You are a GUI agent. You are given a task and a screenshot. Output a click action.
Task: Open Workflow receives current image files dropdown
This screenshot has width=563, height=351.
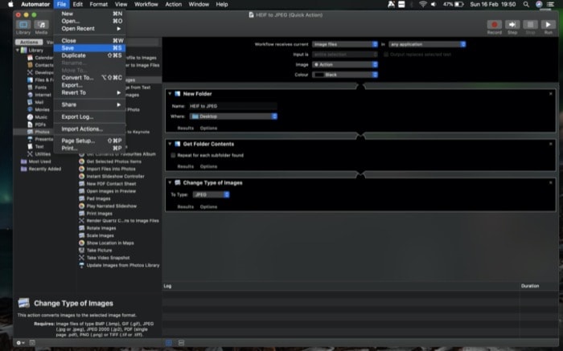tap(345, 44)
